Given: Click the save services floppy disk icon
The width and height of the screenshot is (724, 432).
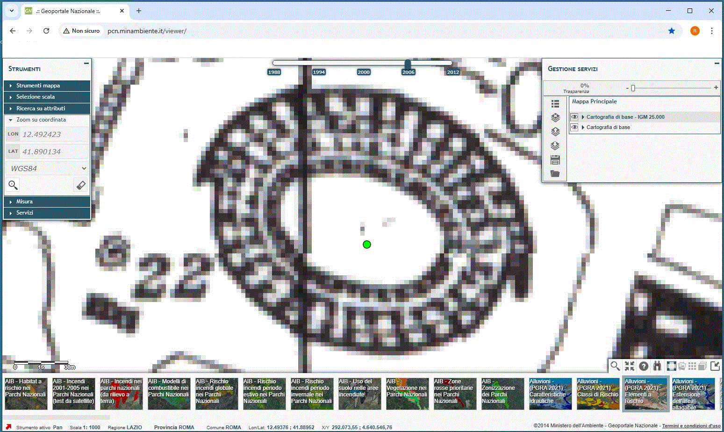Looking at the screenshot, I should point(555,160).
